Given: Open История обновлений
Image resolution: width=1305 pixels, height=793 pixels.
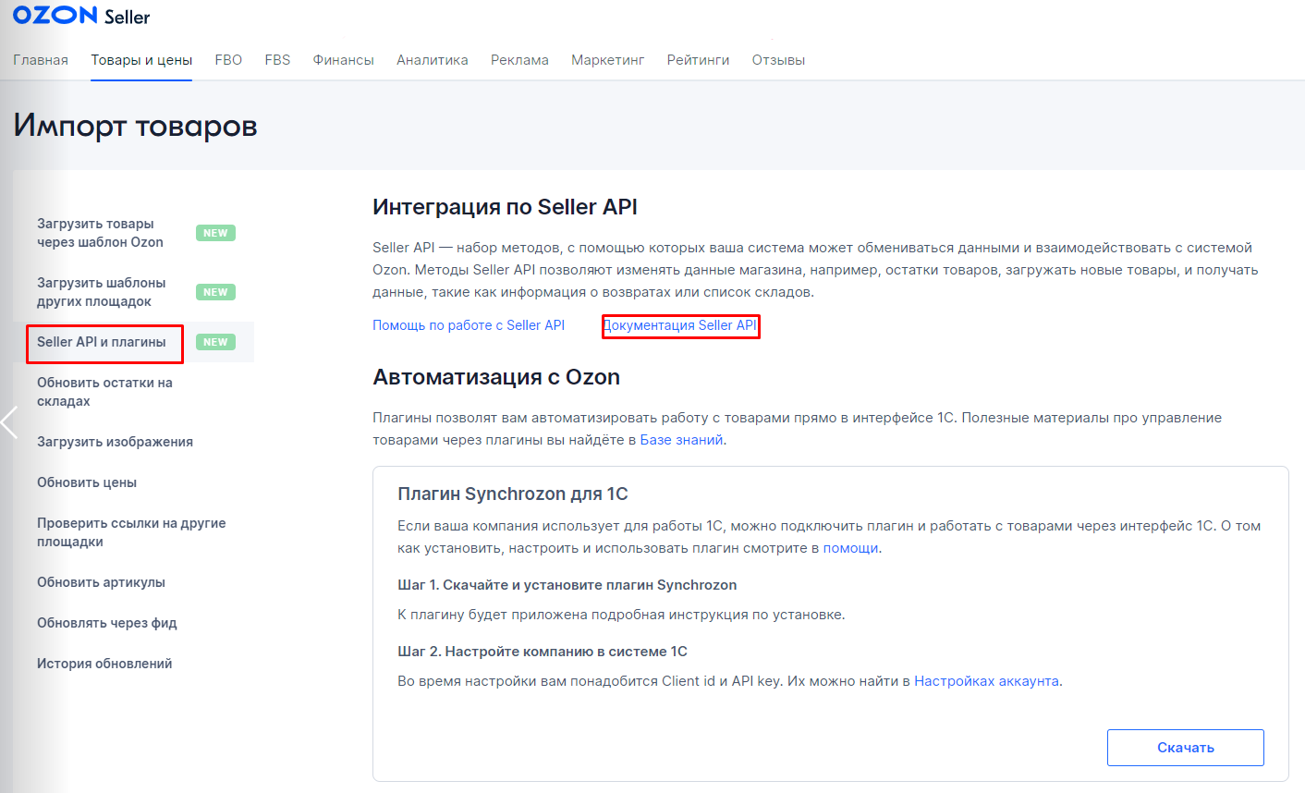Looking at the screenshot, I should [x=104, y=664].
